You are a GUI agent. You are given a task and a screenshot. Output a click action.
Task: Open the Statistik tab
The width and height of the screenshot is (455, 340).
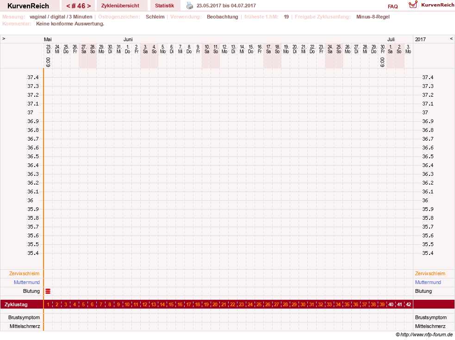tap(164, 6)
